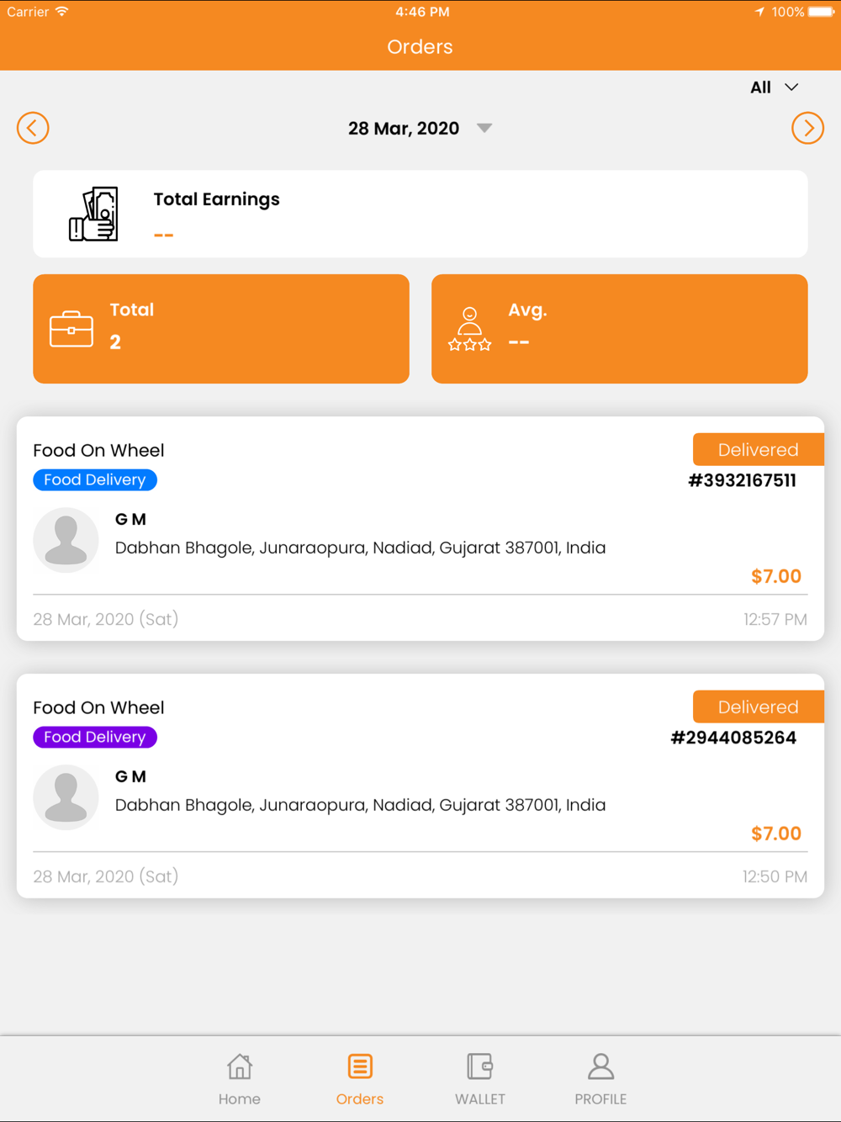Tap the purple Food Delivery tag
Viewport: 841px width, 1122px height.
coord(95,737)
